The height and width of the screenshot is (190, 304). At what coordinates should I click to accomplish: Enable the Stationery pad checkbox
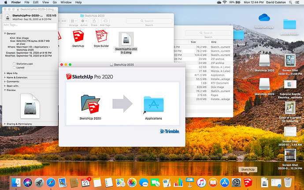14,63
